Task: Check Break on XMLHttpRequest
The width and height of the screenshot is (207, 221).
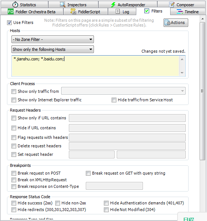Action: (x=14, y=180)
